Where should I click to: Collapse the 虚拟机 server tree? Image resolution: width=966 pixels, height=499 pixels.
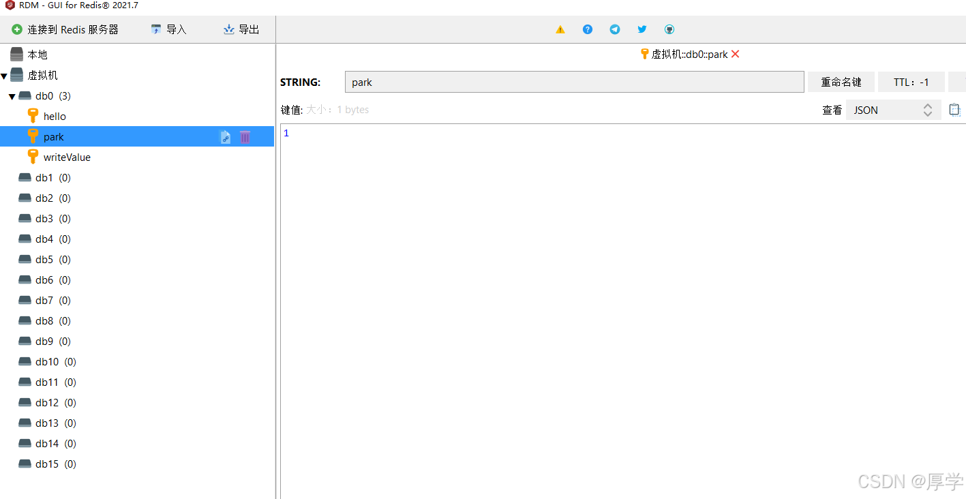4,76
